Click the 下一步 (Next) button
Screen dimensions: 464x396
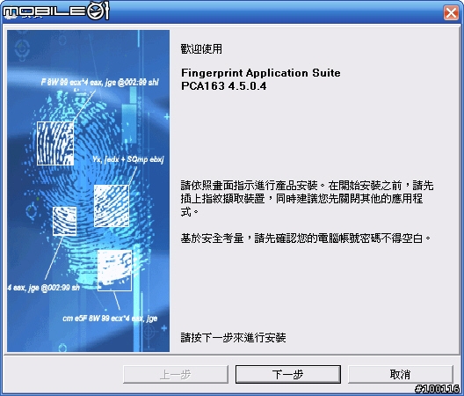point(288,374)
